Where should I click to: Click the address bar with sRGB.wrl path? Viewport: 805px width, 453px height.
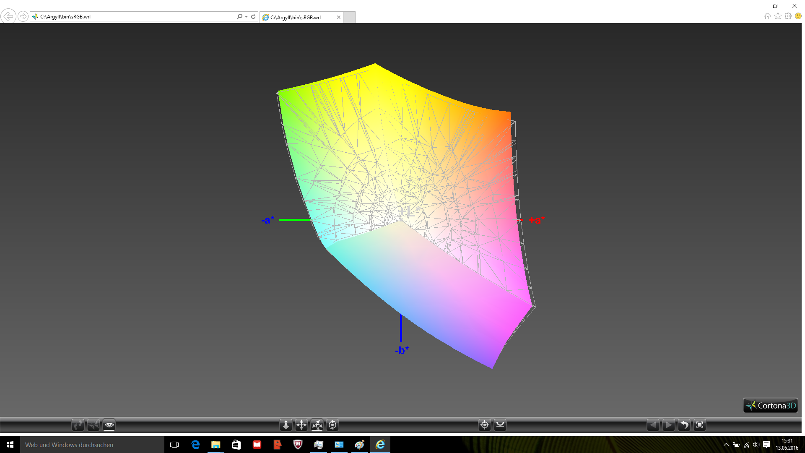pyautogui.click(x=134, y=17)
